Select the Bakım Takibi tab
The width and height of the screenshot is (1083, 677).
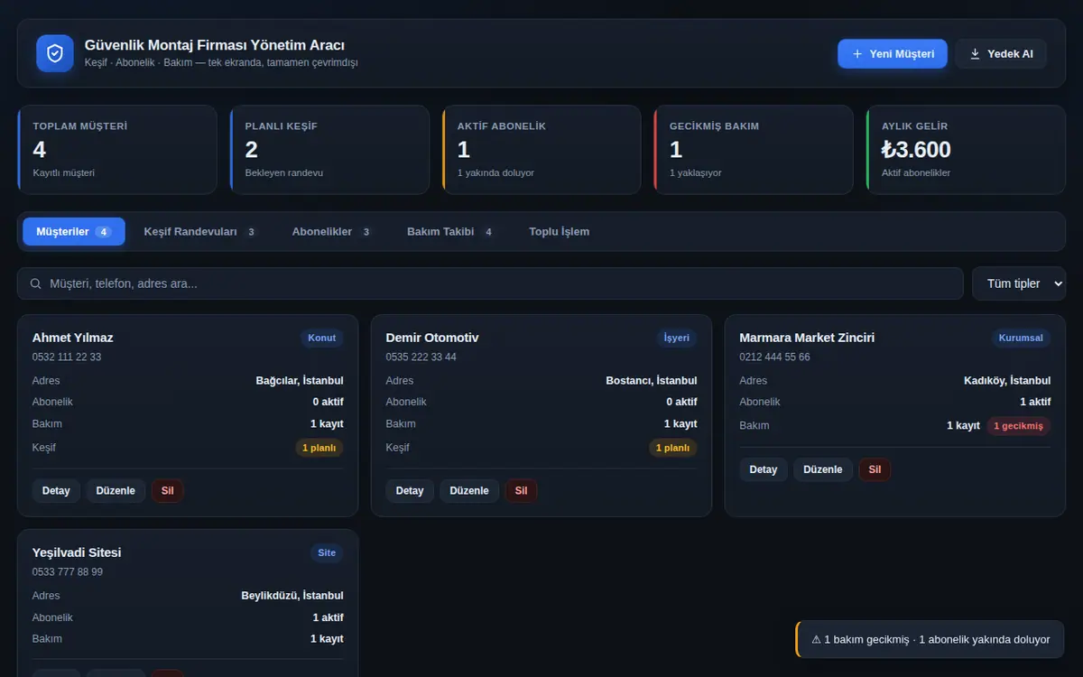451,232
